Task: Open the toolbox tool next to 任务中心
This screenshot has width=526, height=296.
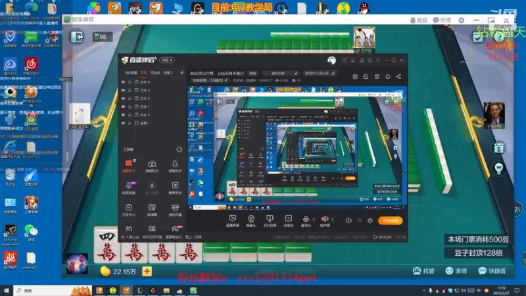Action: 152,210
